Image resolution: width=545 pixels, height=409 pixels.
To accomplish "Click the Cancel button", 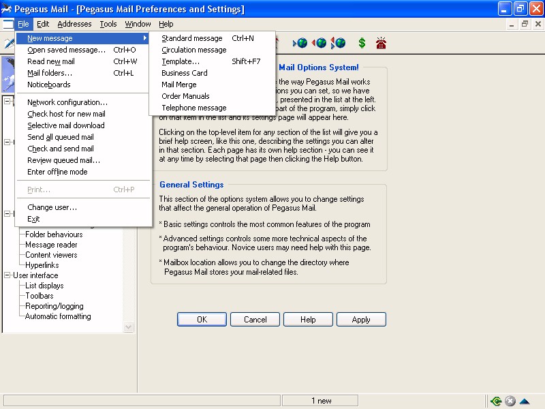I will [255, 319].
